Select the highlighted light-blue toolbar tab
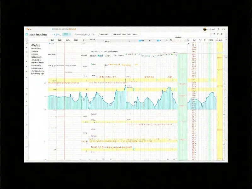 [x=66, y=34]
